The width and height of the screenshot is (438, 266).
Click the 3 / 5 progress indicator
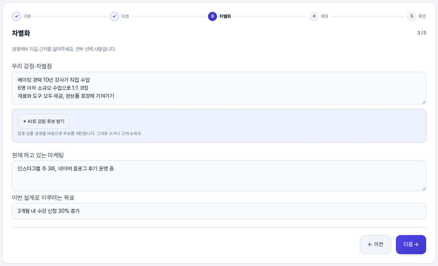(x=422, y=33)
